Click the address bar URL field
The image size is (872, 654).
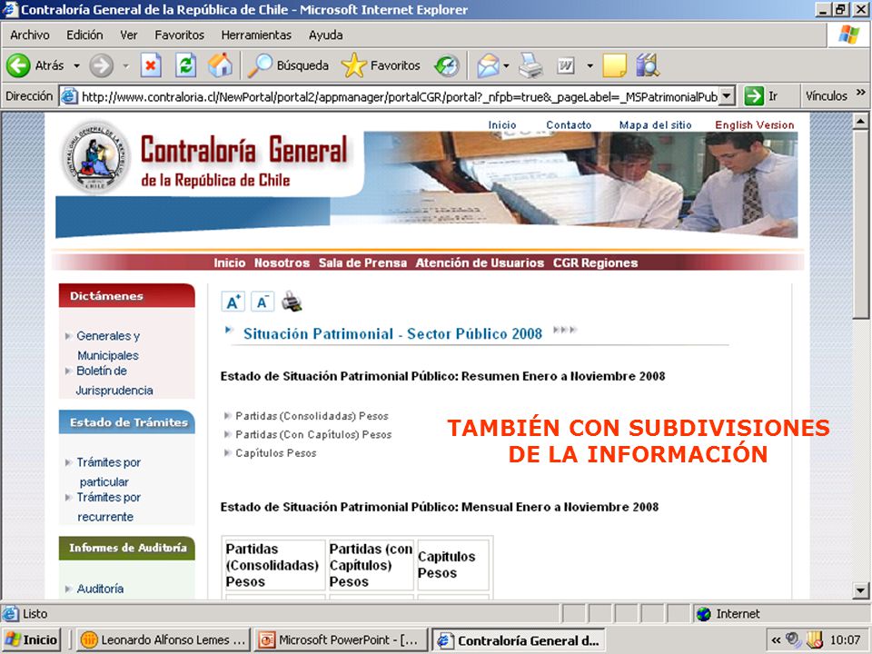click(x=399, y=97)
